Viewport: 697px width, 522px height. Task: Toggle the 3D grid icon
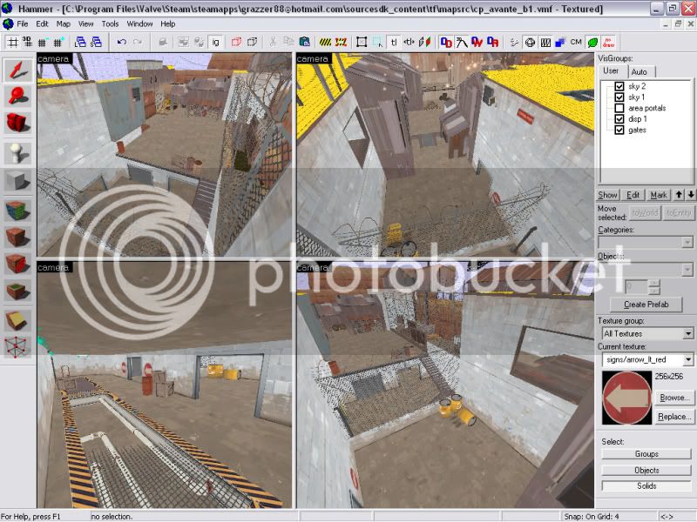coord(28,42)
